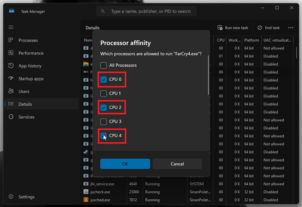Open App history page
This screenshot has width=302, height=207.
pos(42,66)
